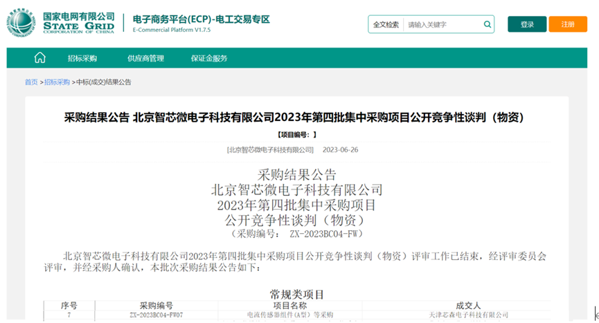Viewport: 599px width, 323px height.
Task: Go to 首页 via the breadcrumb
Action: (x=31, y=82)
